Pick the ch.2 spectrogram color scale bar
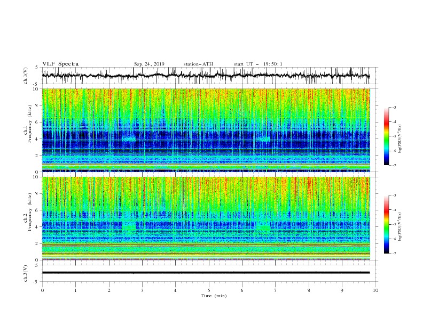This screenshot has width=423, height=326. tap(386, 224)
